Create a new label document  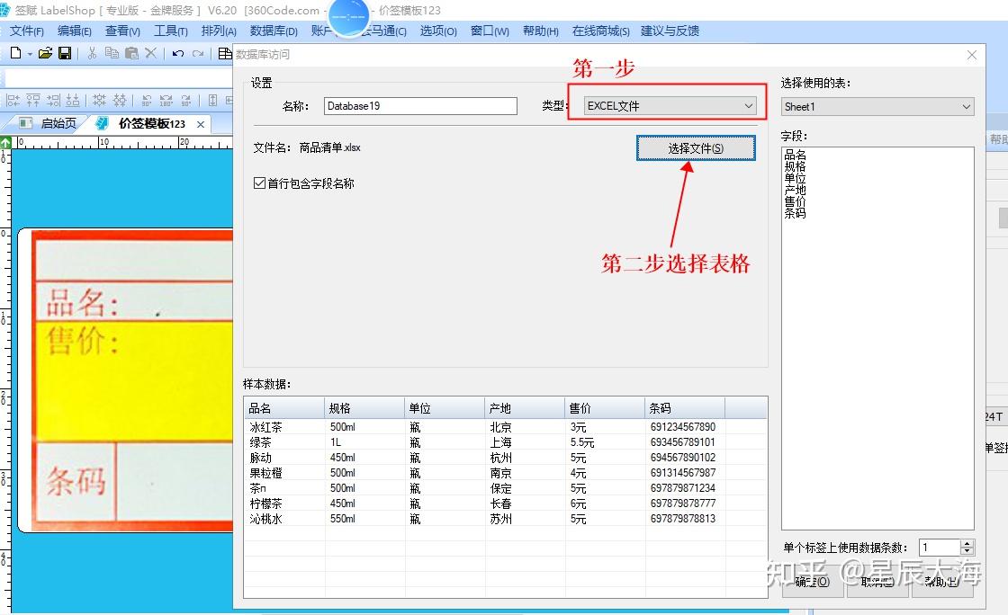(x=16, y=54)
